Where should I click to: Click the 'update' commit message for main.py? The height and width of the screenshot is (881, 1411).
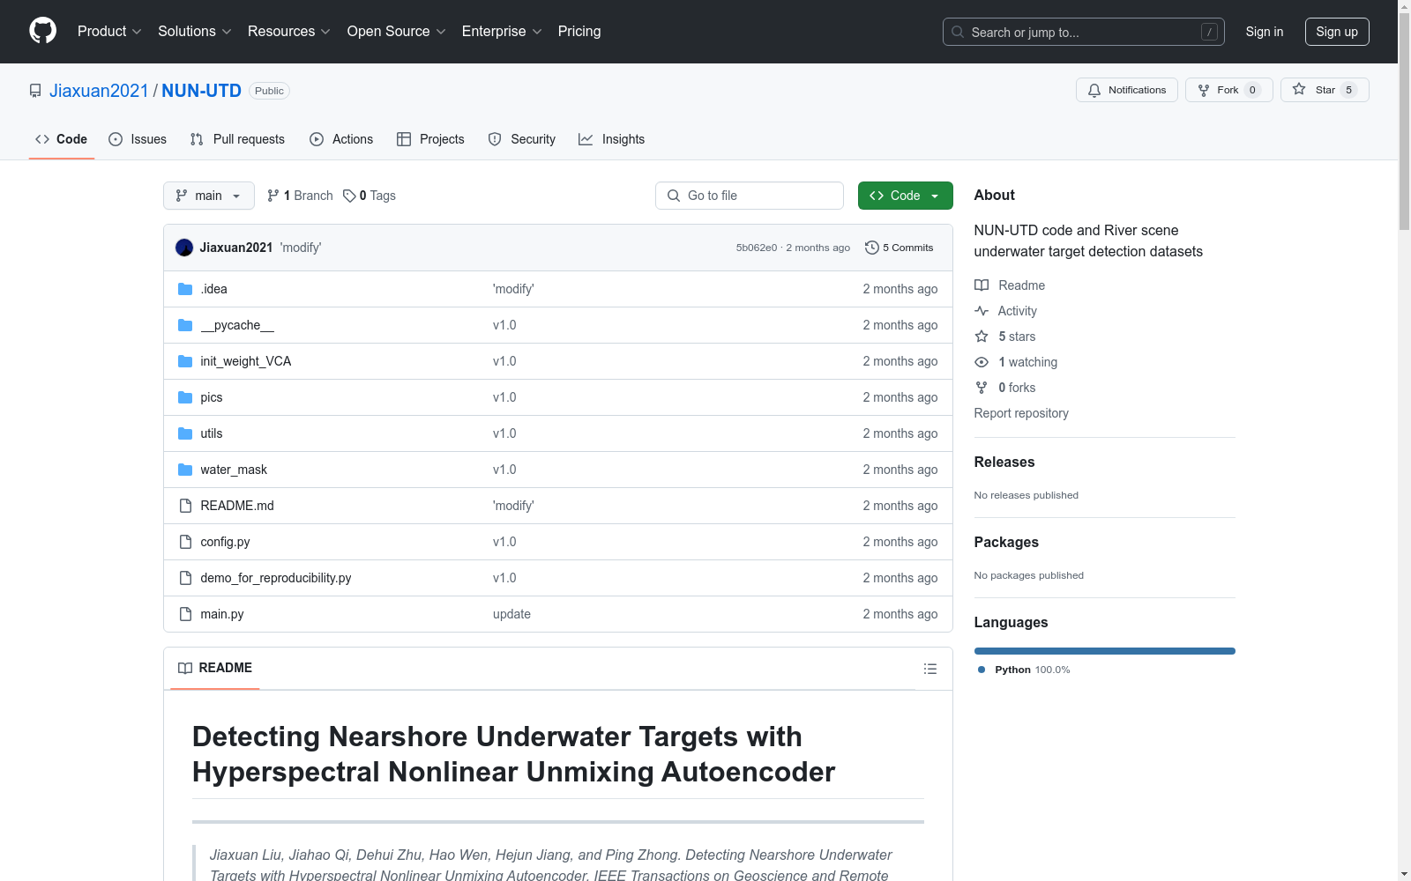(511, 614)
